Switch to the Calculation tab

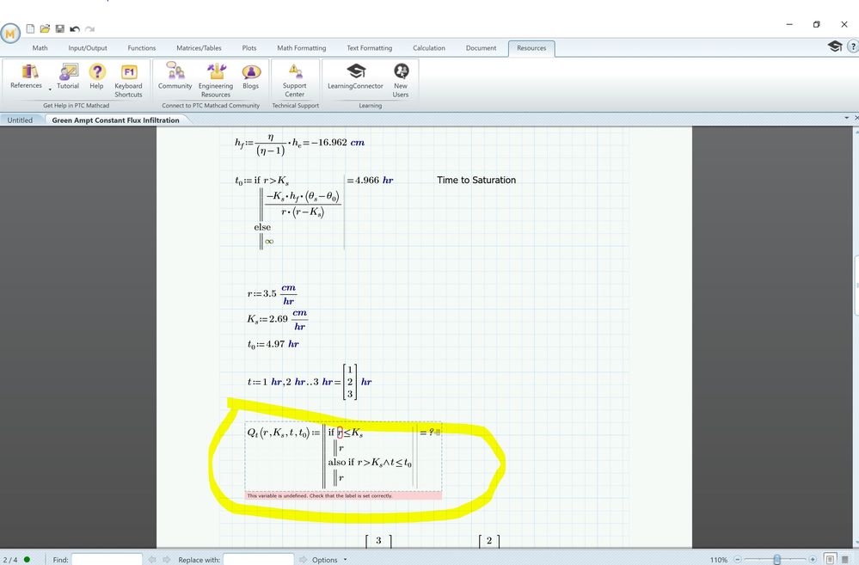[x=429, y=48]
